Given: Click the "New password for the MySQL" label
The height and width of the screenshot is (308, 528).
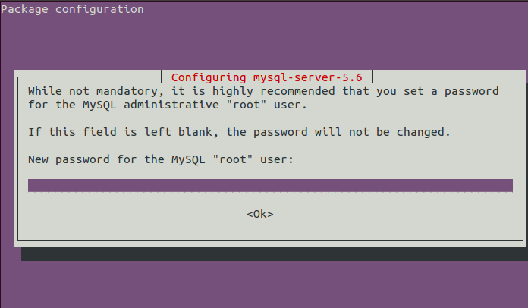Looking at the screenshot, I should point(117,159).
